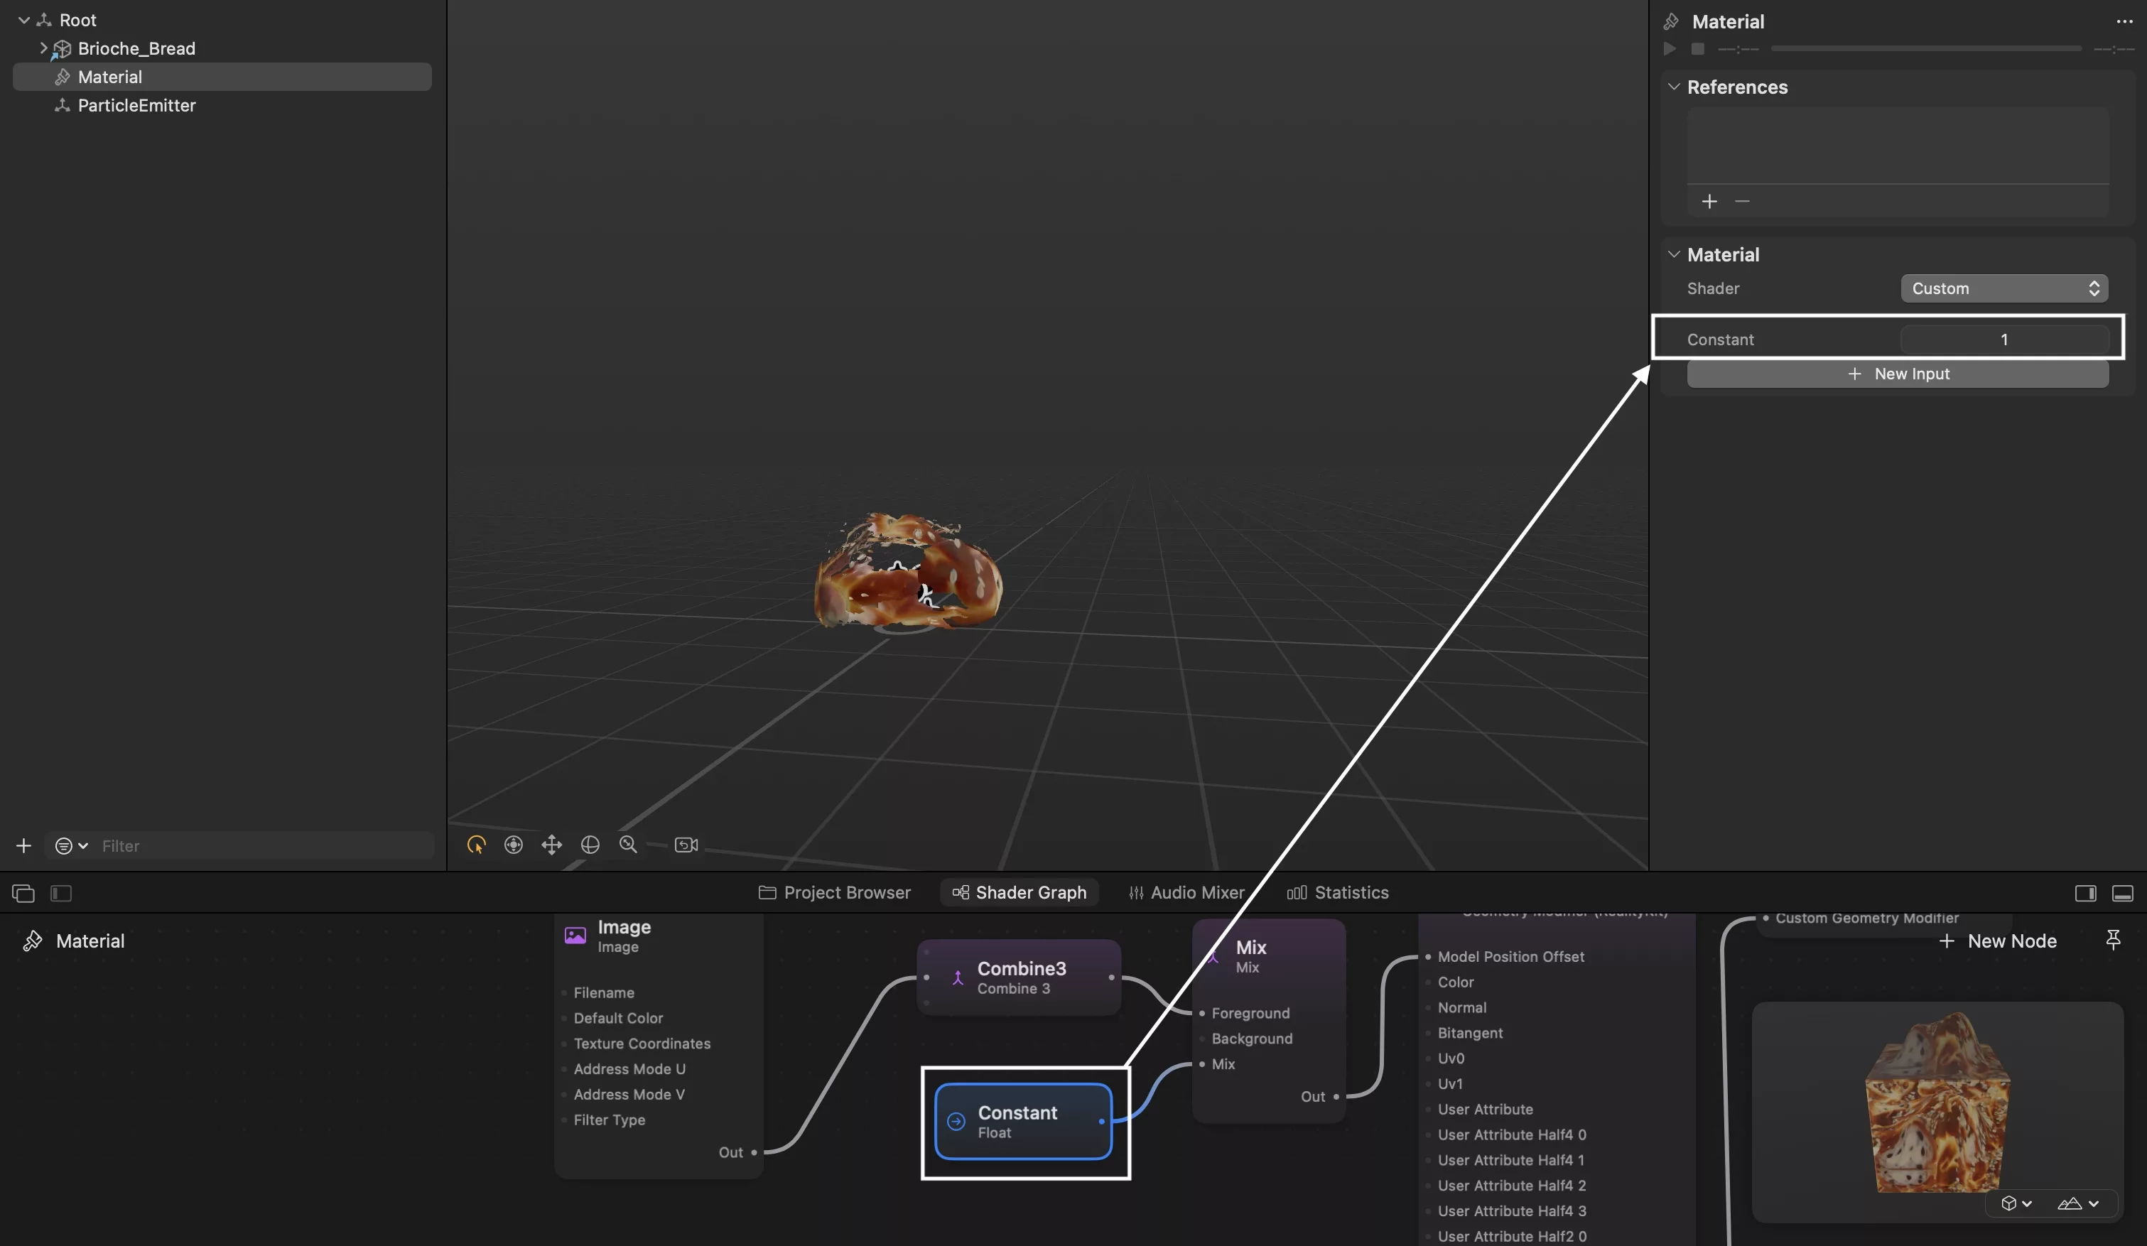
Task: Open the Project Browser tab
Action: [834, 892]
